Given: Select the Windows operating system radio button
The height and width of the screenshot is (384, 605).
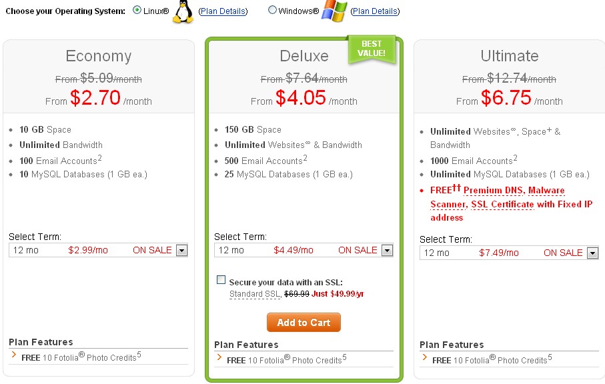Looking at the screenshot, I should (x=272, y=11).
